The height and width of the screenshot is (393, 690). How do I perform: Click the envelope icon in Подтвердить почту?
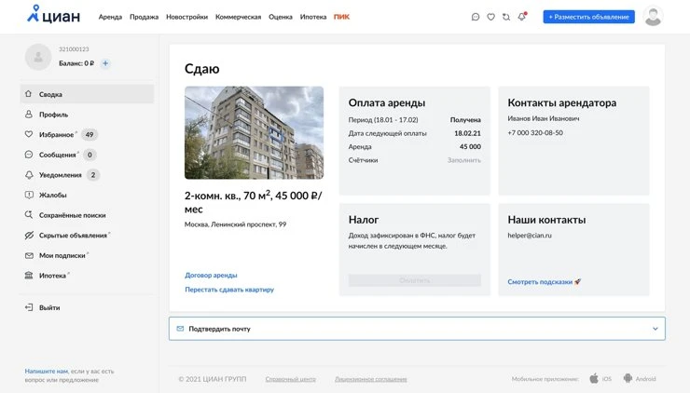tap(180, 329)
